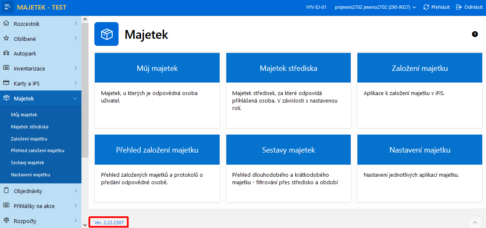Click description 'Aplikace k založení majetku v iFIS.'
The width and height of the screenshot is (486, 228).
click(x=404, y=93)
